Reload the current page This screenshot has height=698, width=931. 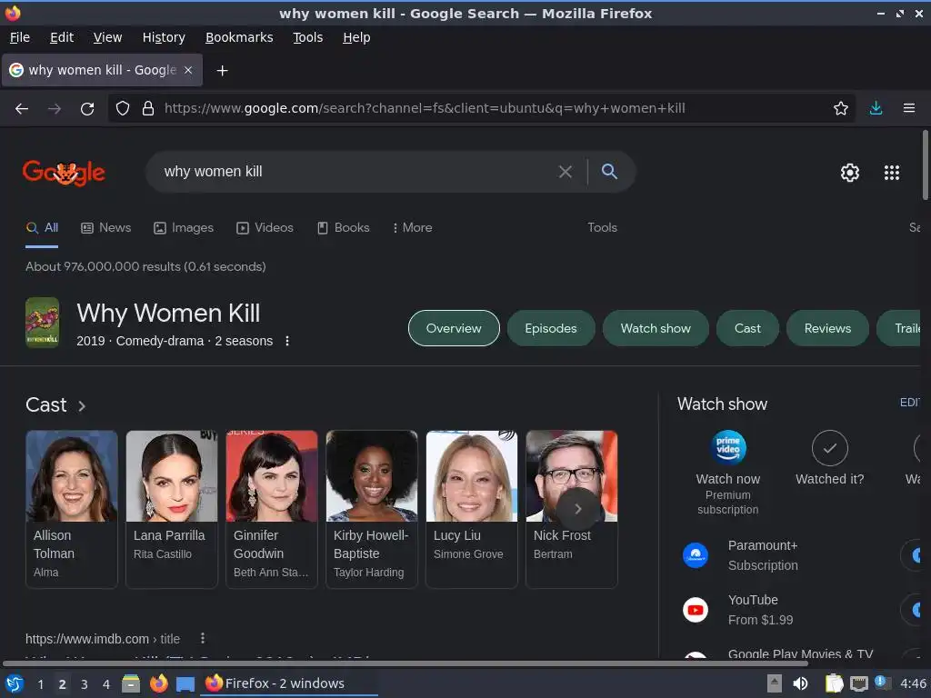(87, 109)
